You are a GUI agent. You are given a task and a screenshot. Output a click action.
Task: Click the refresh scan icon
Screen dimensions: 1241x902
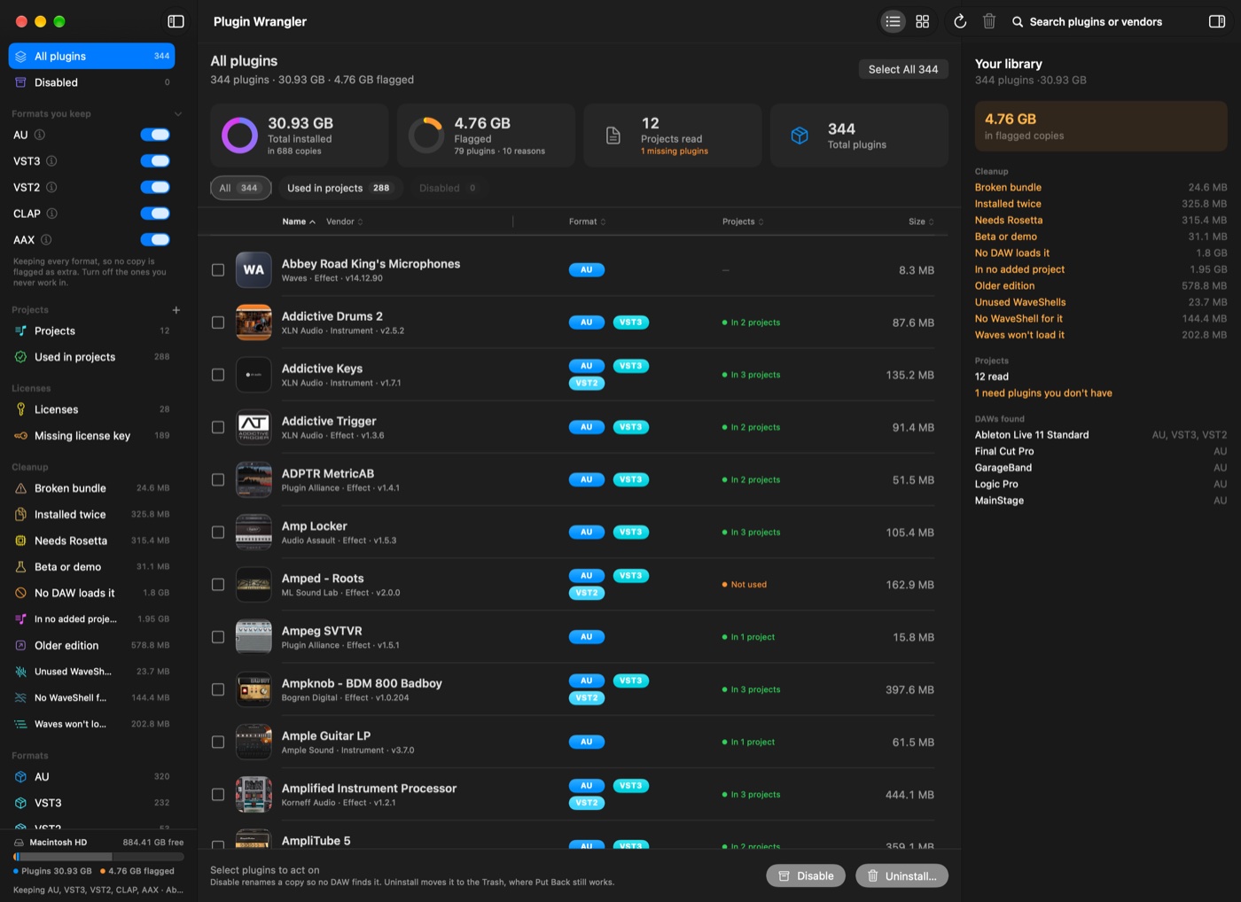[x=960, y=21]
